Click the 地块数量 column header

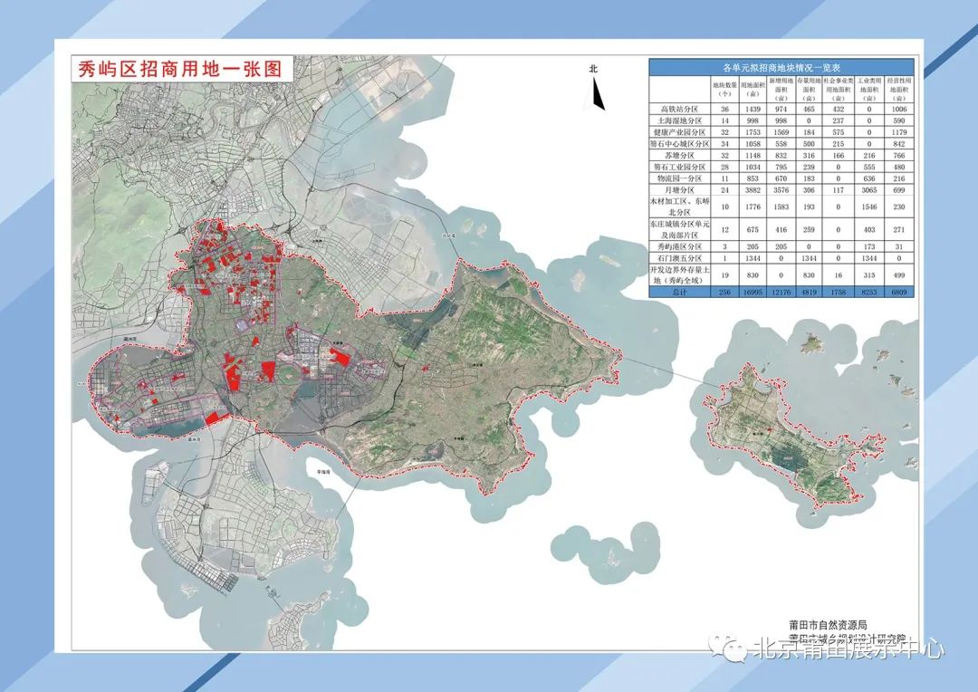coord(724,88)
